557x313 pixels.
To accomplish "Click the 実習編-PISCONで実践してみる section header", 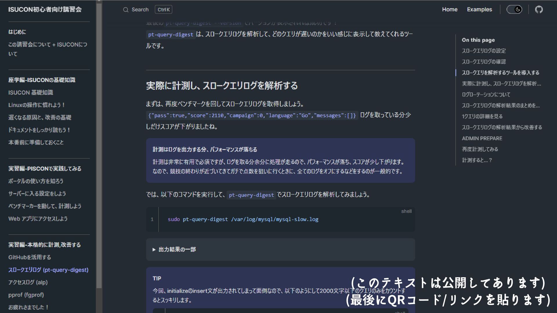I will coord(45,169).
